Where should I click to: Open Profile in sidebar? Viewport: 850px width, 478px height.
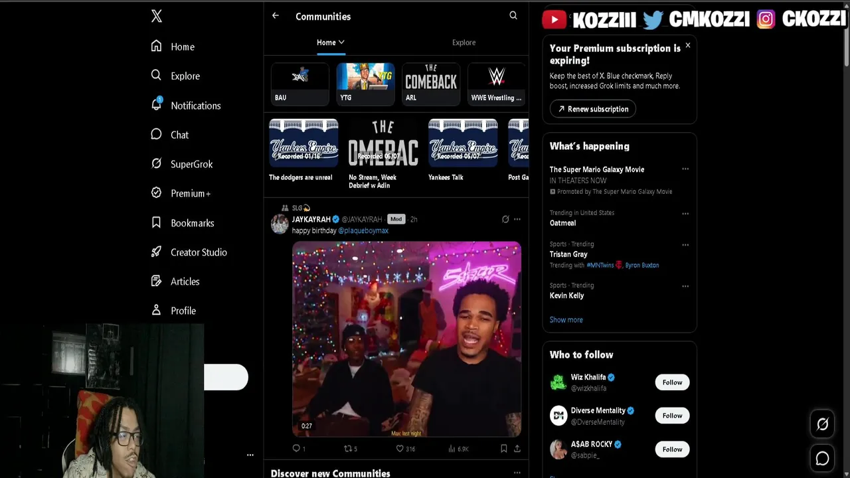(173, 310)
